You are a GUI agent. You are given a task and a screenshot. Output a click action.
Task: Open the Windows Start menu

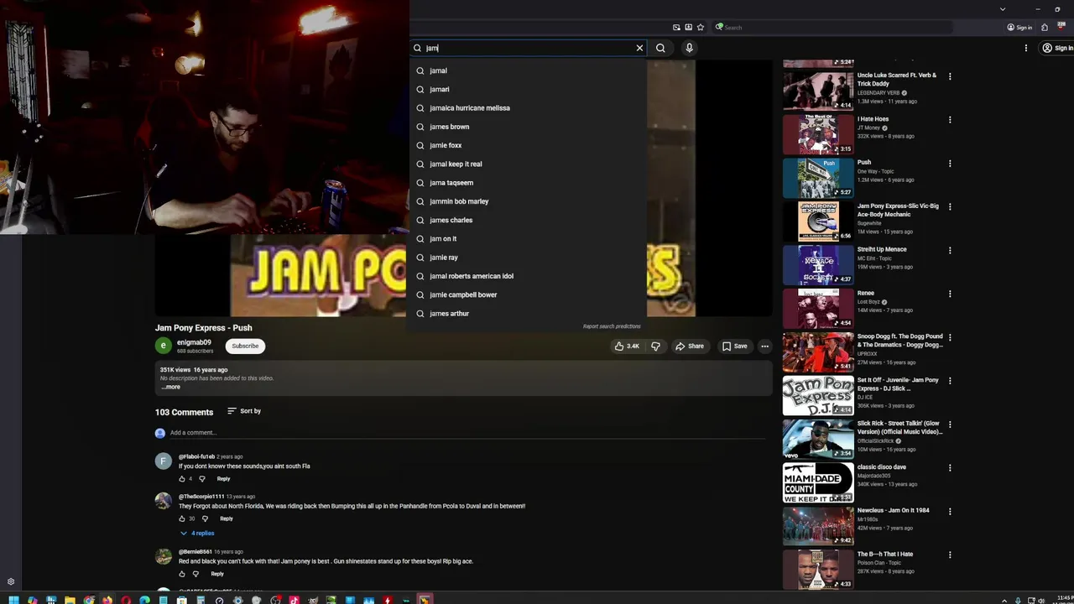[13, 600]
